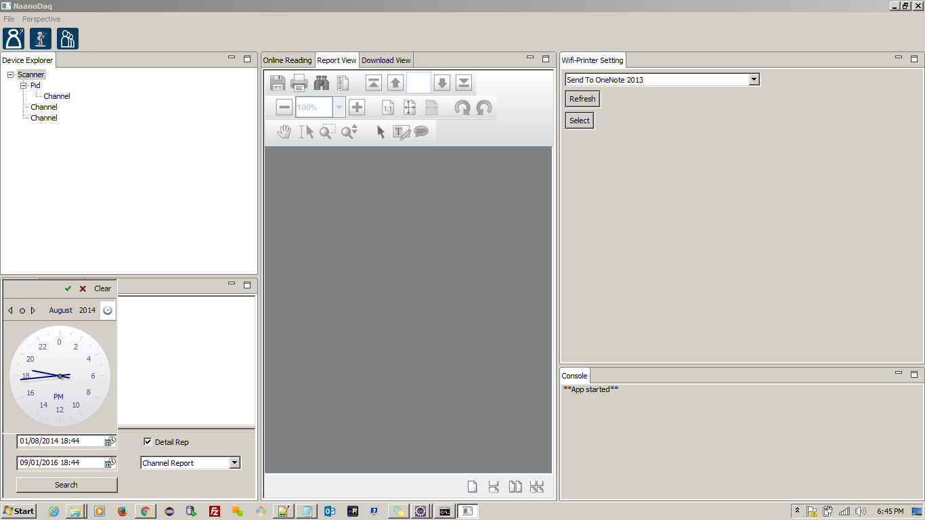
Task: Expand the Send To OneNote 2013 printer list
Action: pos(754,80)
